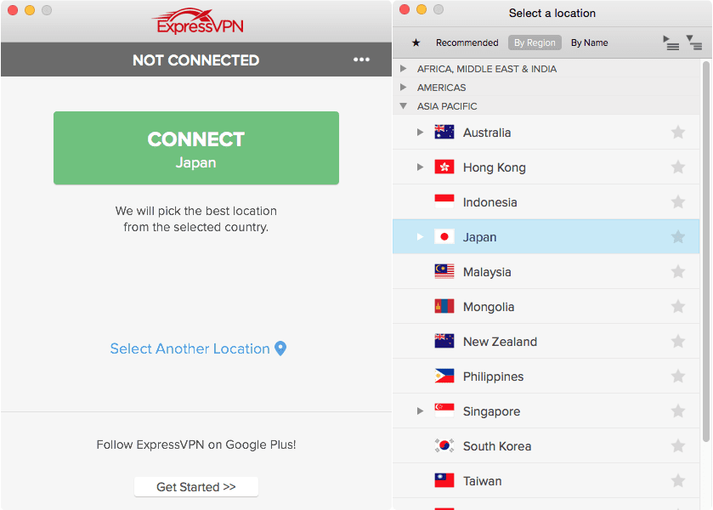
Task: Switch to the By Name tab
Action: point(589,42)
